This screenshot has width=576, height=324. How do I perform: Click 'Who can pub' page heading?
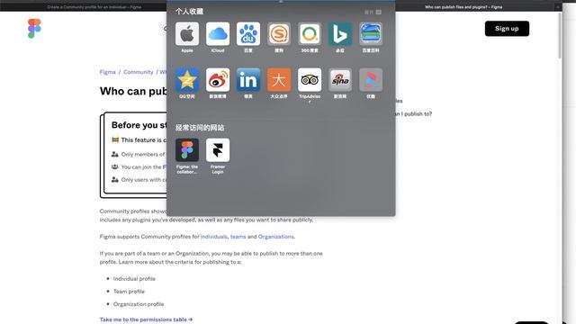(x=133, y=91)
